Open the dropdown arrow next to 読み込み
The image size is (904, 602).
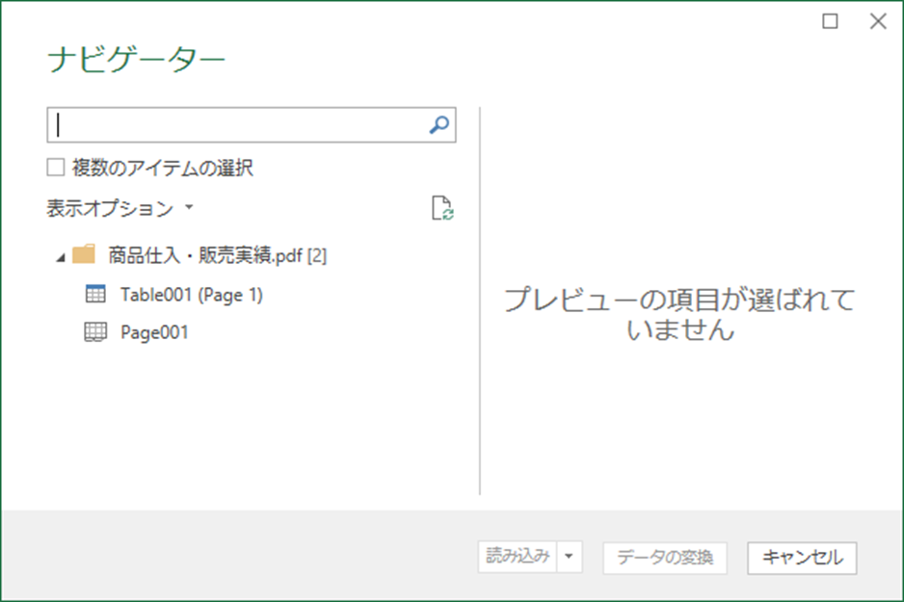pos(570,556)
